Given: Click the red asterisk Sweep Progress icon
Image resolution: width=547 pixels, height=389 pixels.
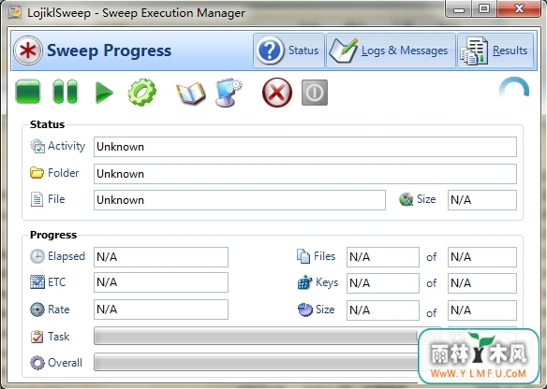Looking at the screenshot, I should (28, 50).
